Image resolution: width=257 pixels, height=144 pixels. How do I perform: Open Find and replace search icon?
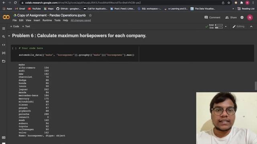click(x=4, y=36)
